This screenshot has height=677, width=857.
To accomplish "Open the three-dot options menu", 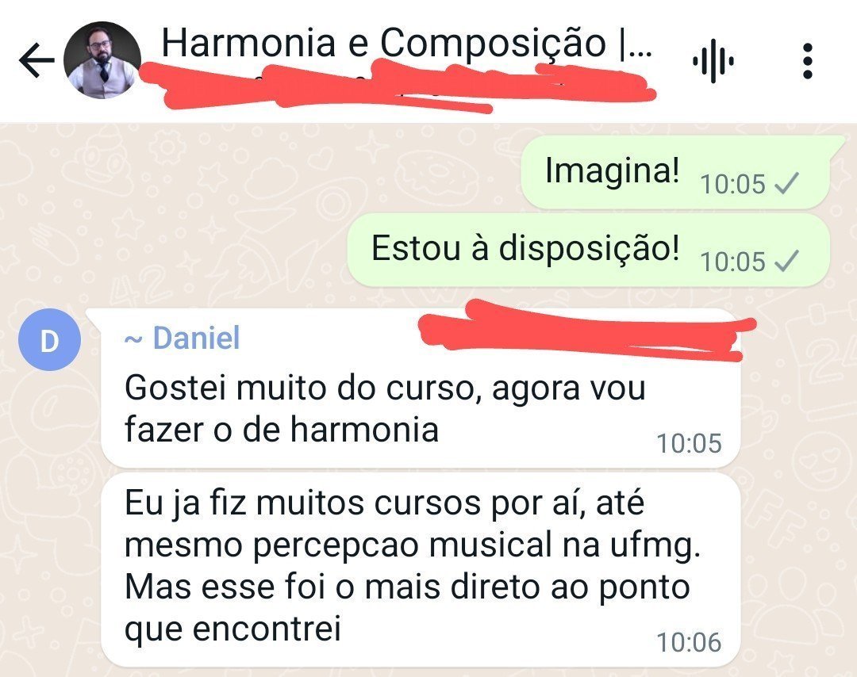I will (x=807, y=60).
